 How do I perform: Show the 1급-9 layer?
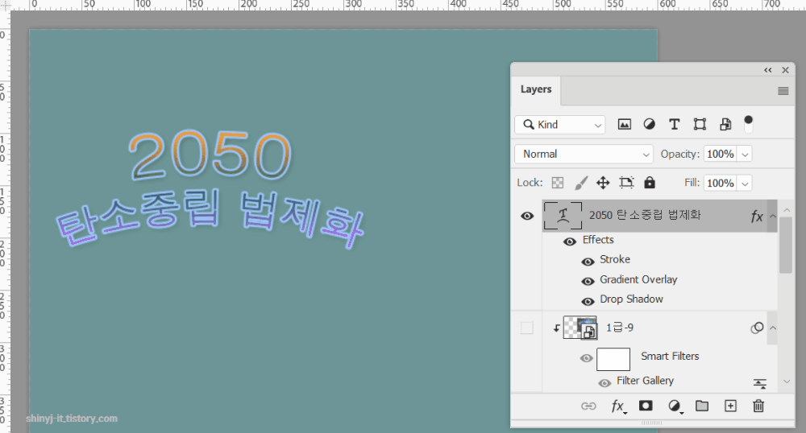tap(527, 328)
